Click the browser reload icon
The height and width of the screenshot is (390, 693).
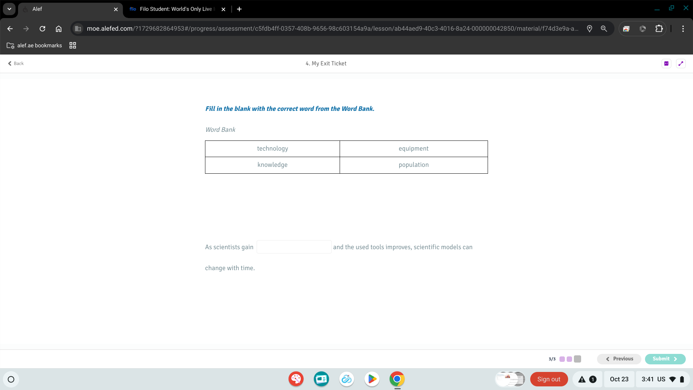pos(42,29)
